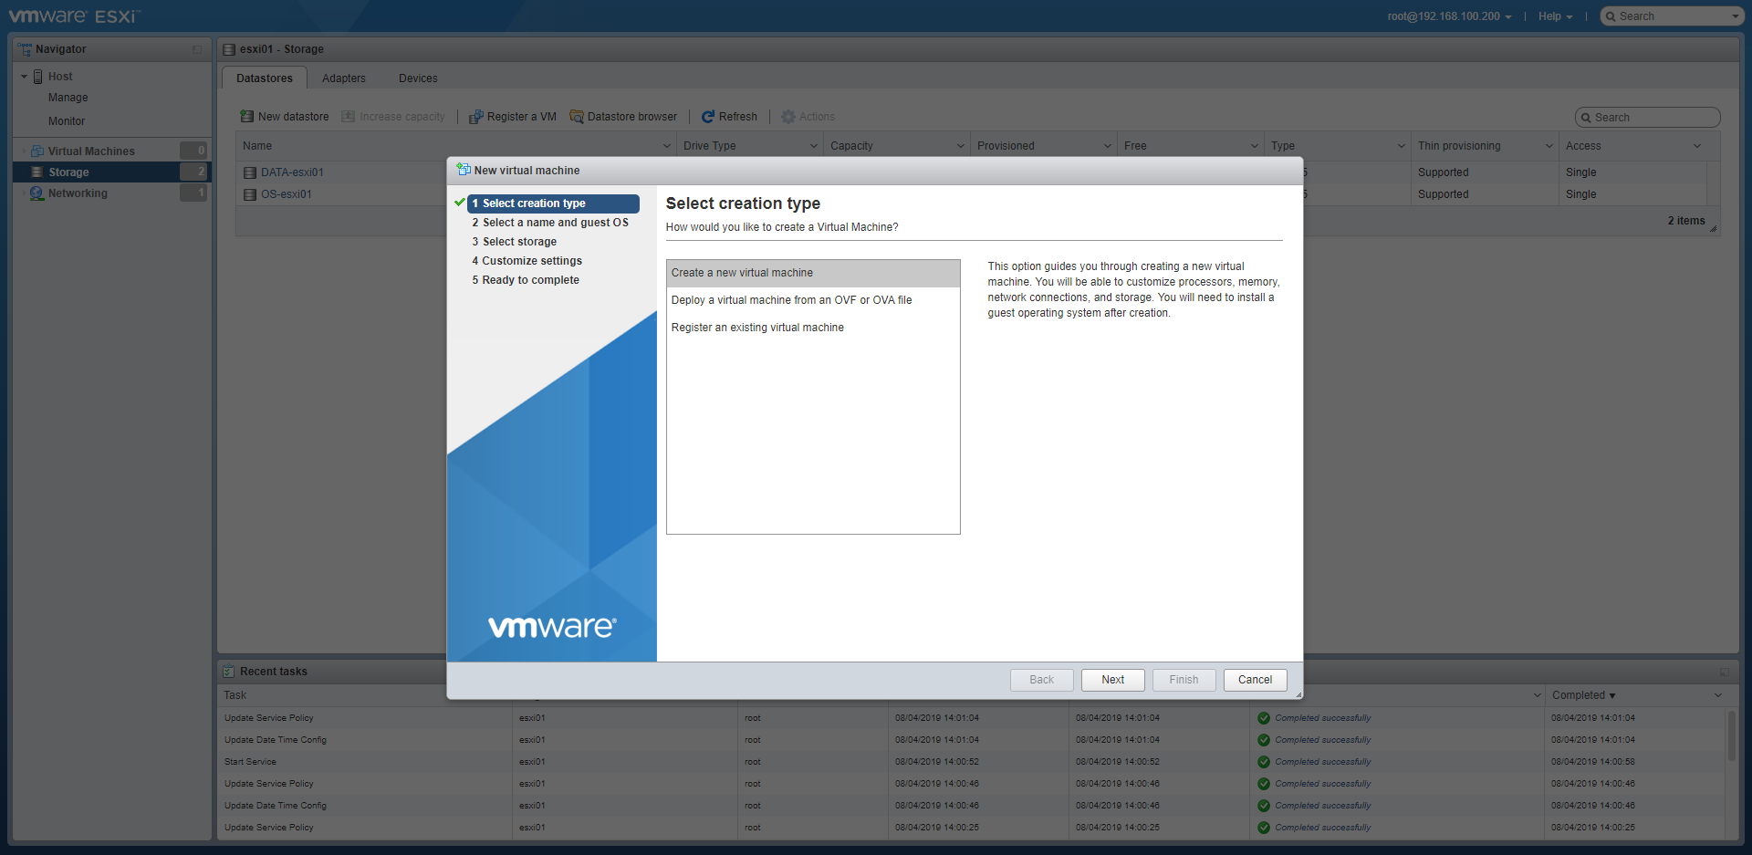Click the Register a VM icon
This screenshot has width=1752, height=855.
pos(475,117)
